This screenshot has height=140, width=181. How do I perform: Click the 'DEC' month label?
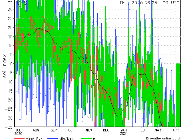click(106, 130)
